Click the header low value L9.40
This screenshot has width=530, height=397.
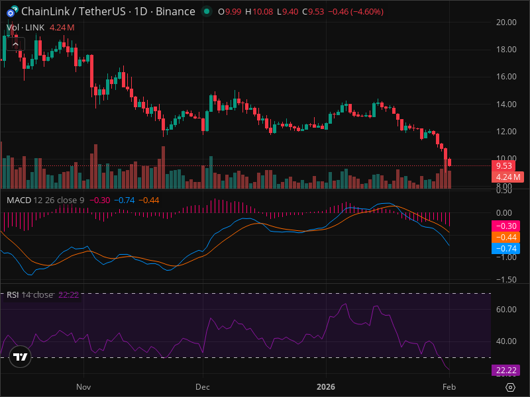point(288,12)
